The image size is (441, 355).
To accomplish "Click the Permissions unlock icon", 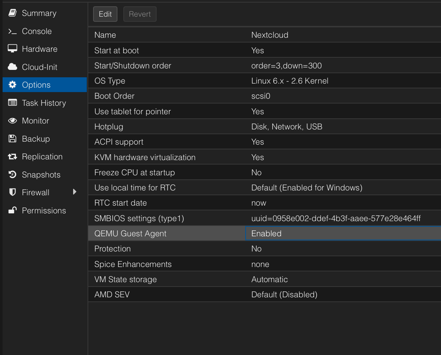I will [x=13, y=210].
